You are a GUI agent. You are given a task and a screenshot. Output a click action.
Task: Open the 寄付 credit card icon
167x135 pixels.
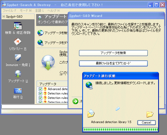pyautogui.click(x=18, y=91)
